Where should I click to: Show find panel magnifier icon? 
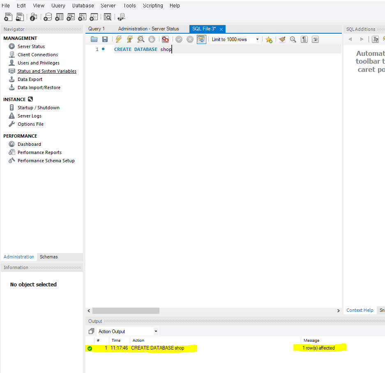point(293,39)
